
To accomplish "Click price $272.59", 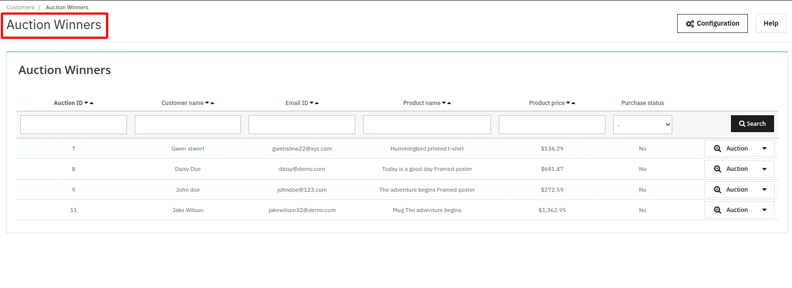I will [x=552, y=190].
